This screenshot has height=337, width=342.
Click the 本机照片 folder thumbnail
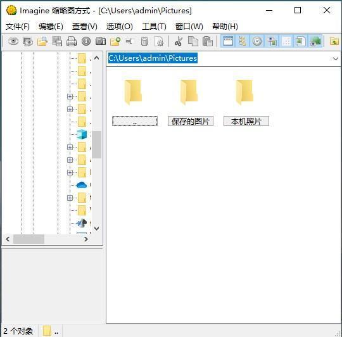tap(244, 92)
